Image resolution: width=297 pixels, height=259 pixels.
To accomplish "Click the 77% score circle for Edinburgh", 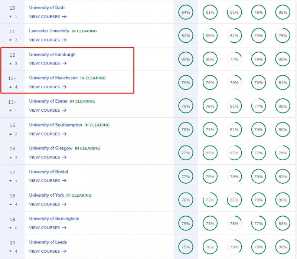I will point(234,59).
